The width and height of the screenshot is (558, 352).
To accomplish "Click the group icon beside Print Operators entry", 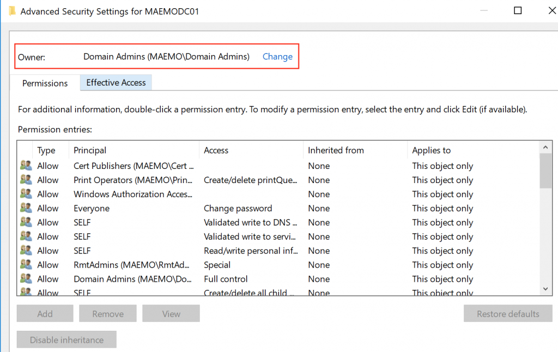I will (x=26, y=180).
